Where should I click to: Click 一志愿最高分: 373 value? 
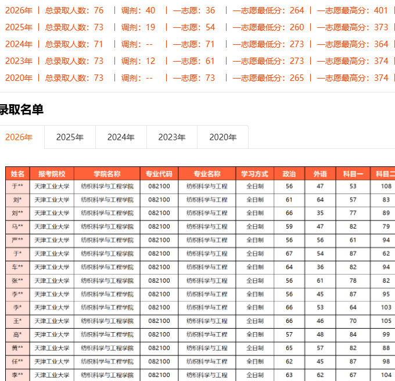(353, 27)
